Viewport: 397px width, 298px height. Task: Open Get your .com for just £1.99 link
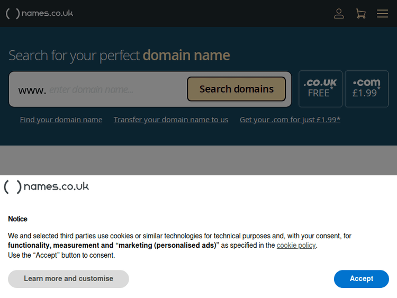point(290,120)
